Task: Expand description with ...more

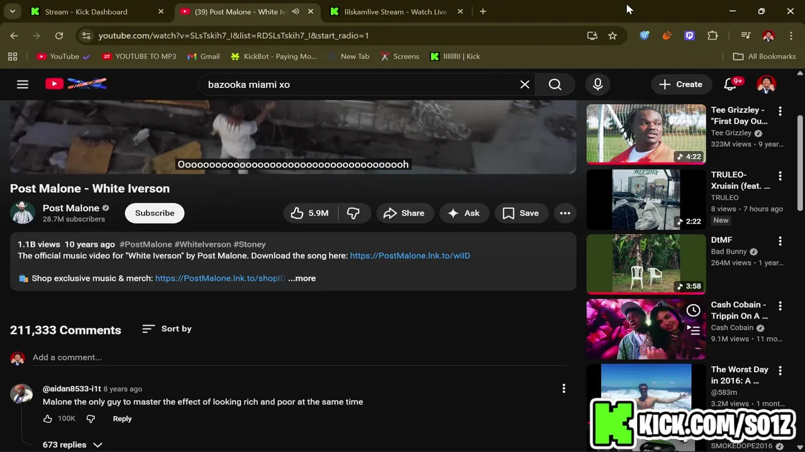Action: pyautogui.click(x=302, y=278)
